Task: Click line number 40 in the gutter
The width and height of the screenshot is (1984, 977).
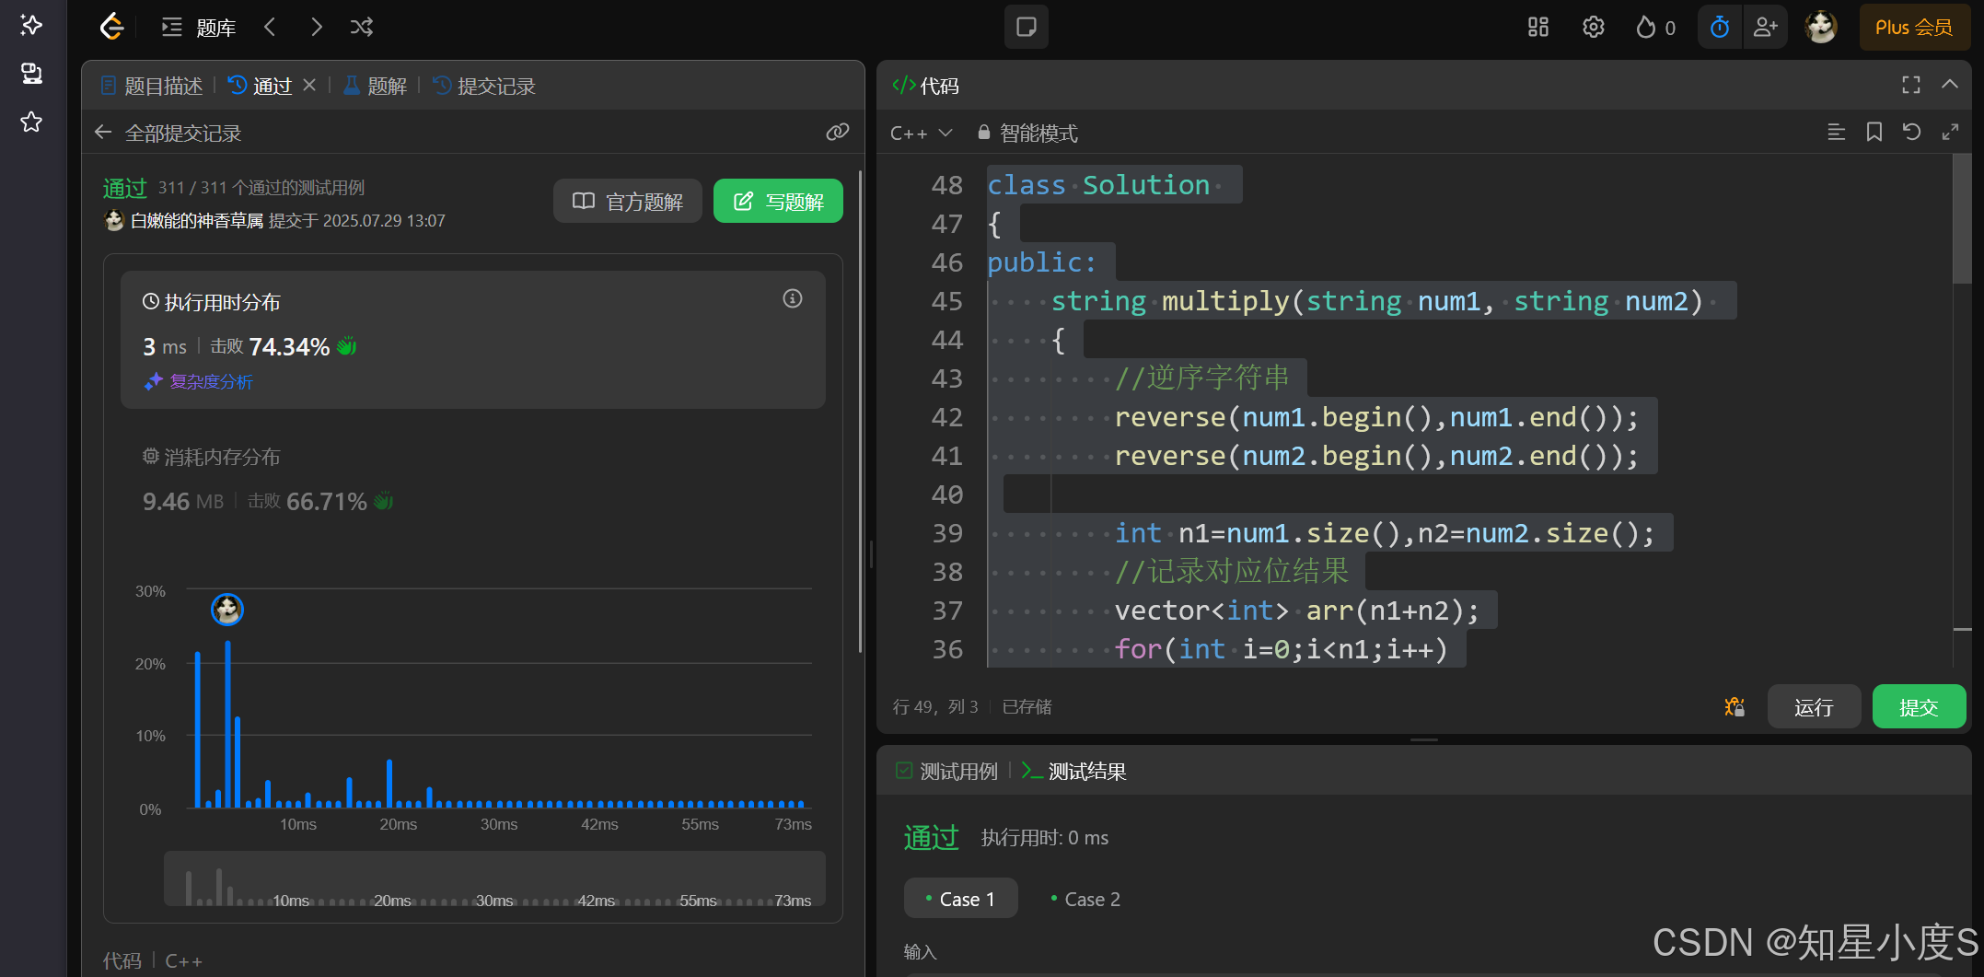Action: (x=947, y=494)
